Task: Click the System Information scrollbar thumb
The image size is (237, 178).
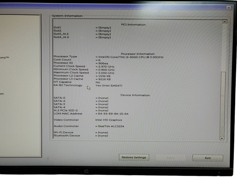Action: click(223, 104)
